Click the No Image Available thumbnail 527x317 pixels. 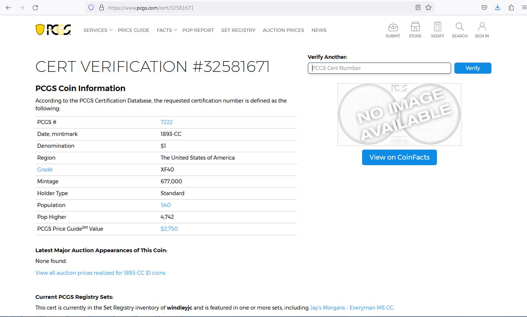399,114
